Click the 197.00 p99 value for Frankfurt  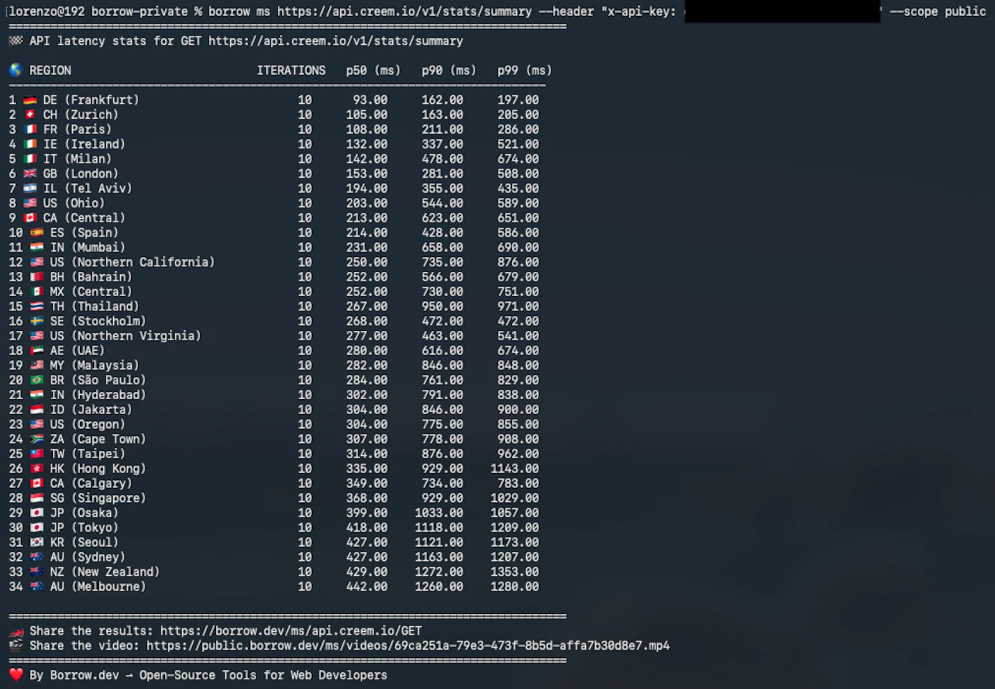click(518, 100)
